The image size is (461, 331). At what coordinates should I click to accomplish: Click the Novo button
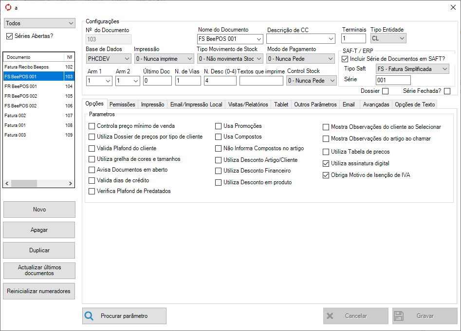click(39, 209)
